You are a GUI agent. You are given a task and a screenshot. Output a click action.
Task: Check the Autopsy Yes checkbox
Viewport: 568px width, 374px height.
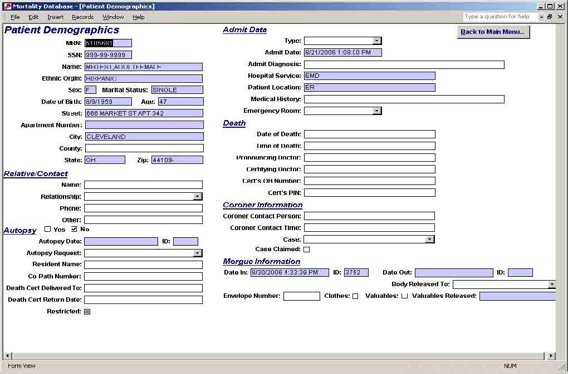pyautogui.click(x=47, y=229)
